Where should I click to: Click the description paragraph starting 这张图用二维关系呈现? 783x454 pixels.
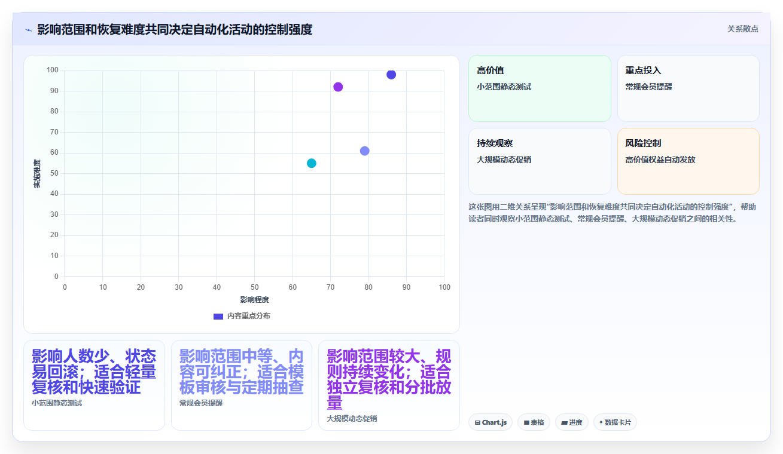[x=613, y=213]
